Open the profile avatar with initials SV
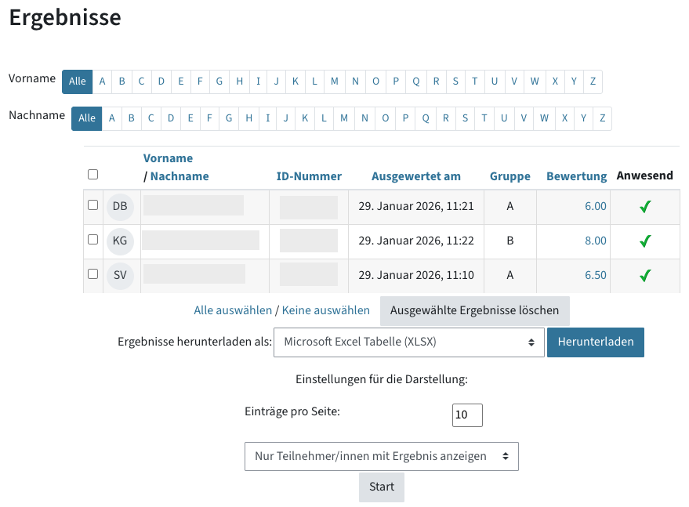 click(x=120, y=275)
